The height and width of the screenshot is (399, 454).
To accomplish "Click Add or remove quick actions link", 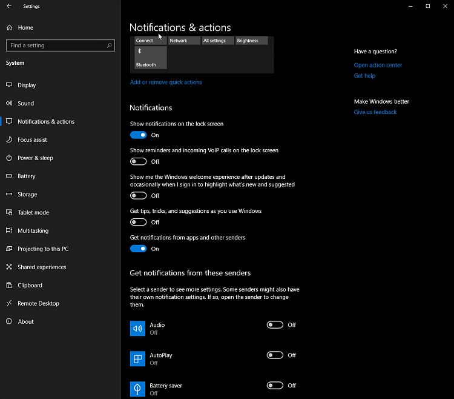I will click(166, 82).
